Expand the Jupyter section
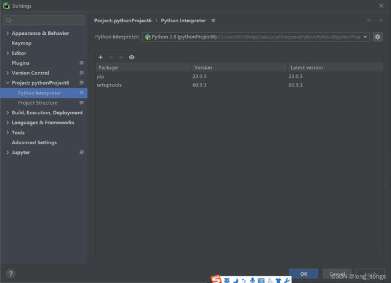Screen dimensions: 391x283 (x=7, y=152)
